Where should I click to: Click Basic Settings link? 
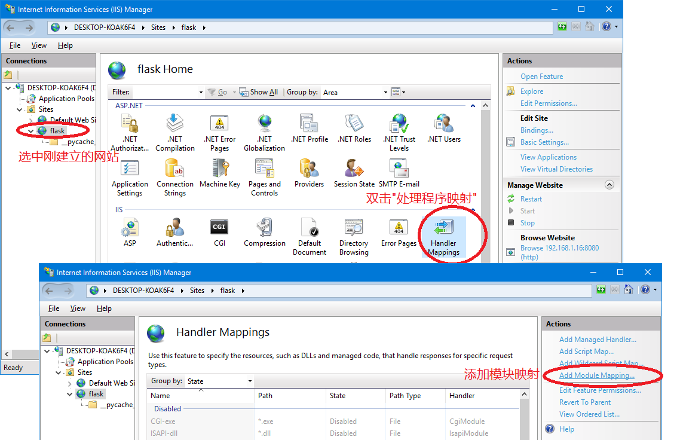(544, 142)
